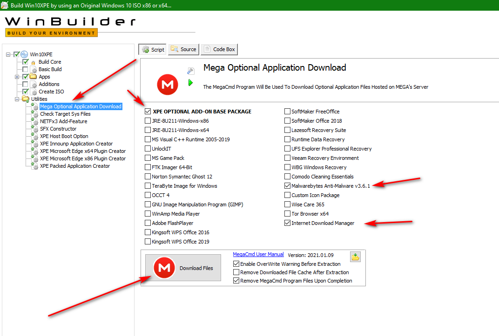Viewport: 499px width, 336px height.
Task: Expand the Apps tree node
Action: [17, 77]
